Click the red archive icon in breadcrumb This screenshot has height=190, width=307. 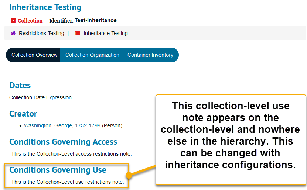78,33
